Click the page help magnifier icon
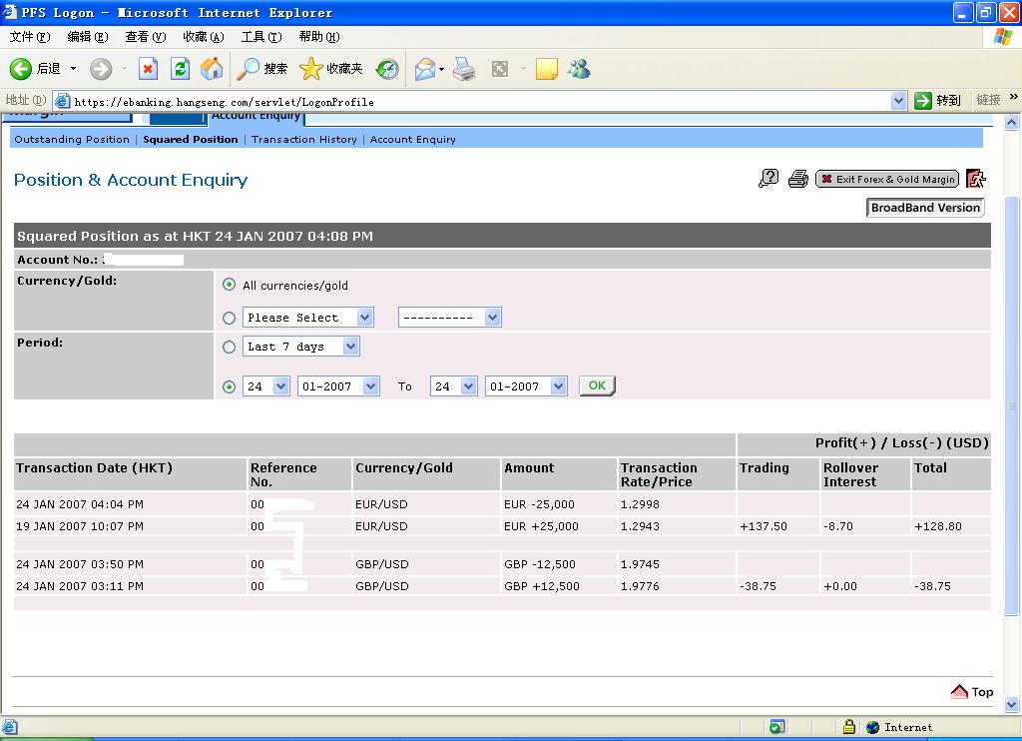This screenshot has height=741, width=1022. pyautogui.click(x=768, y=179)
